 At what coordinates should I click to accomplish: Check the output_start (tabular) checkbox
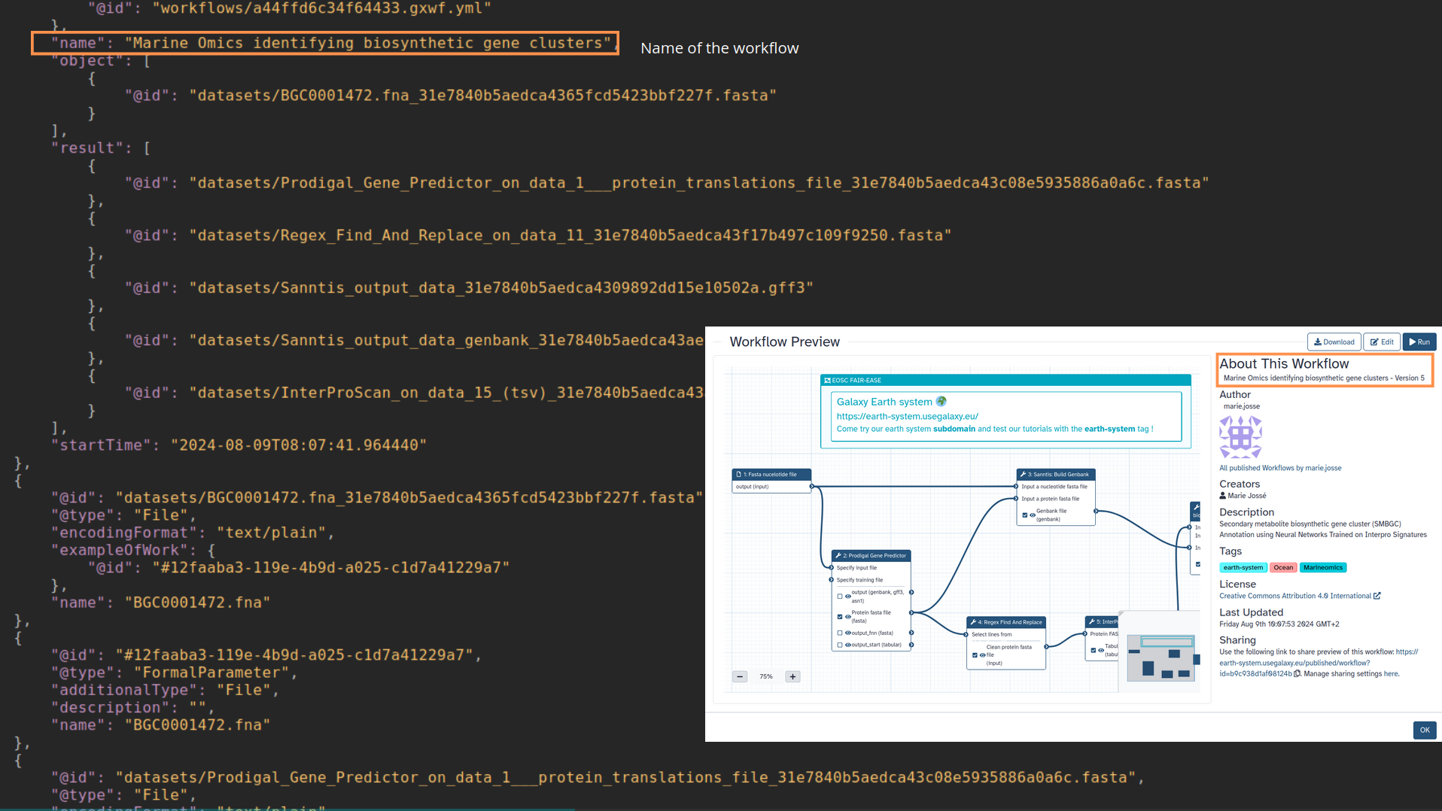coord(840,645)
